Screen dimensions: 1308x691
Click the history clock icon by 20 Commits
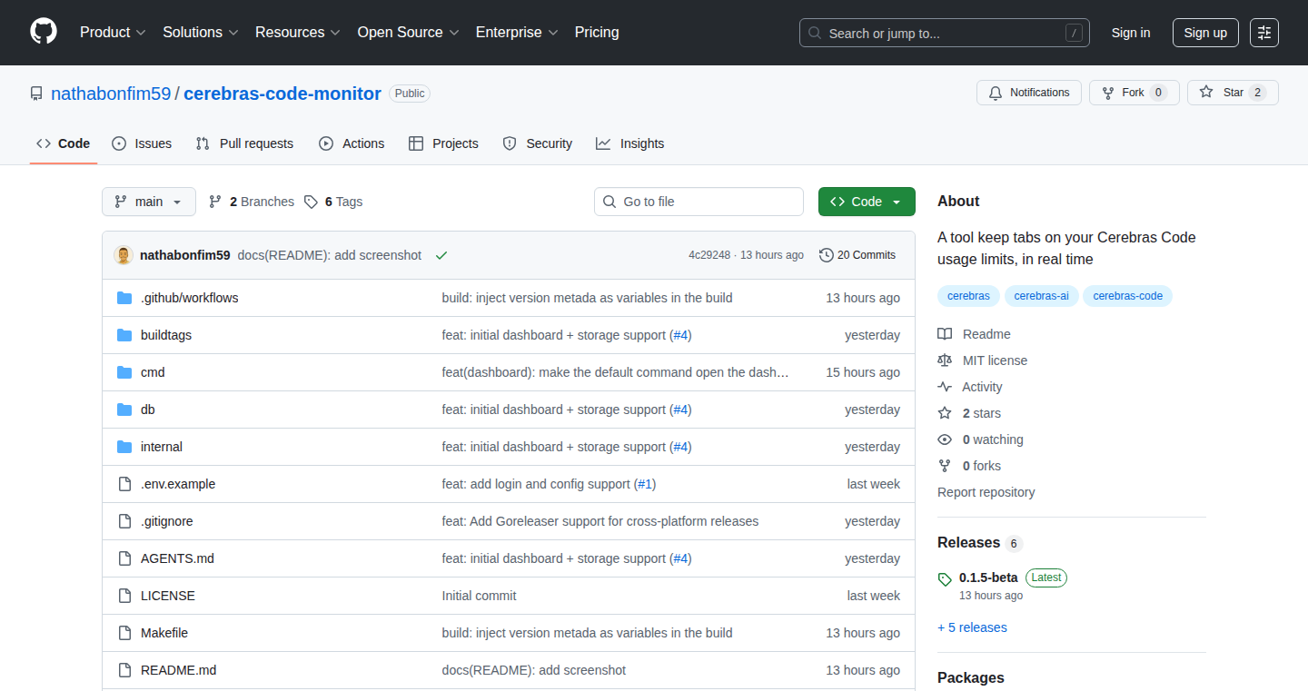coord(826,255)
